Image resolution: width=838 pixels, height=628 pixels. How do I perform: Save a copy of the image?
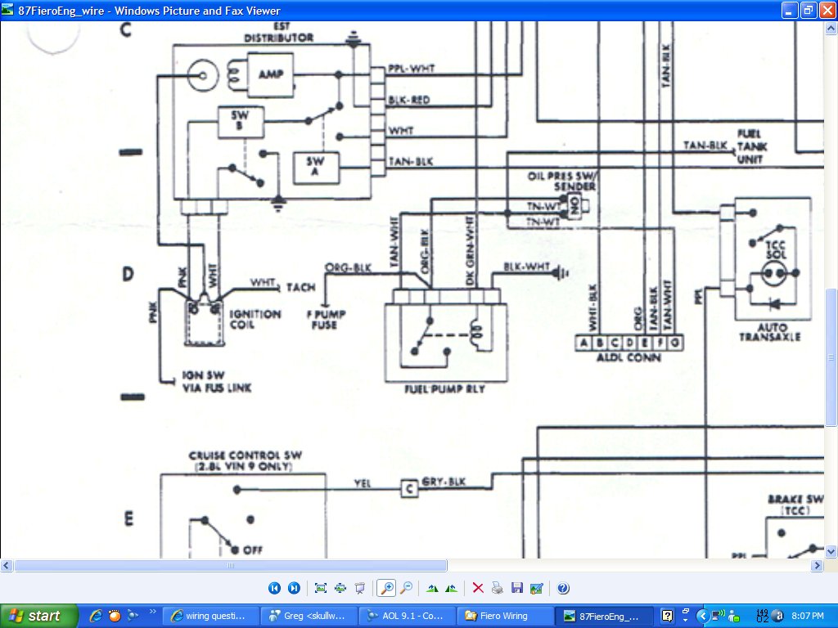pyautogui.click(x=517, y=588)
